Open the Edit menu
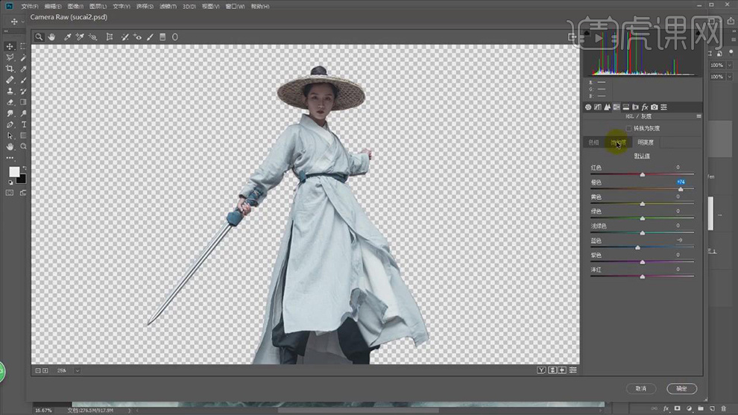The width and height of the screenshot is (738, 415). [53, 6]
